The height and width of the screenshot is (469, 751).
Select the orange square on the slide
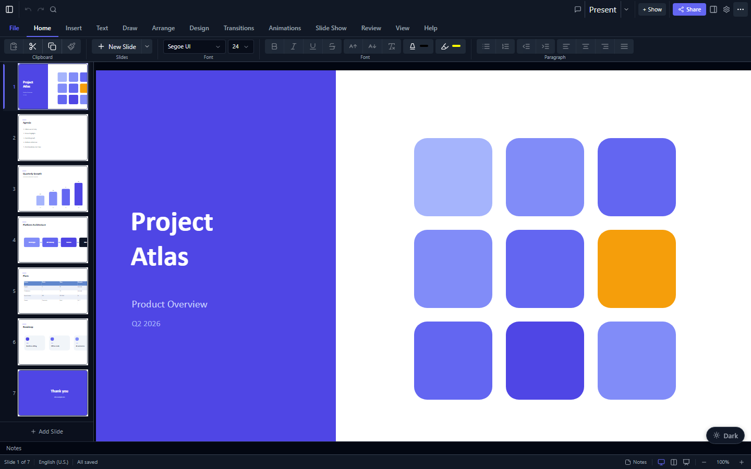[x=637, y=269]
